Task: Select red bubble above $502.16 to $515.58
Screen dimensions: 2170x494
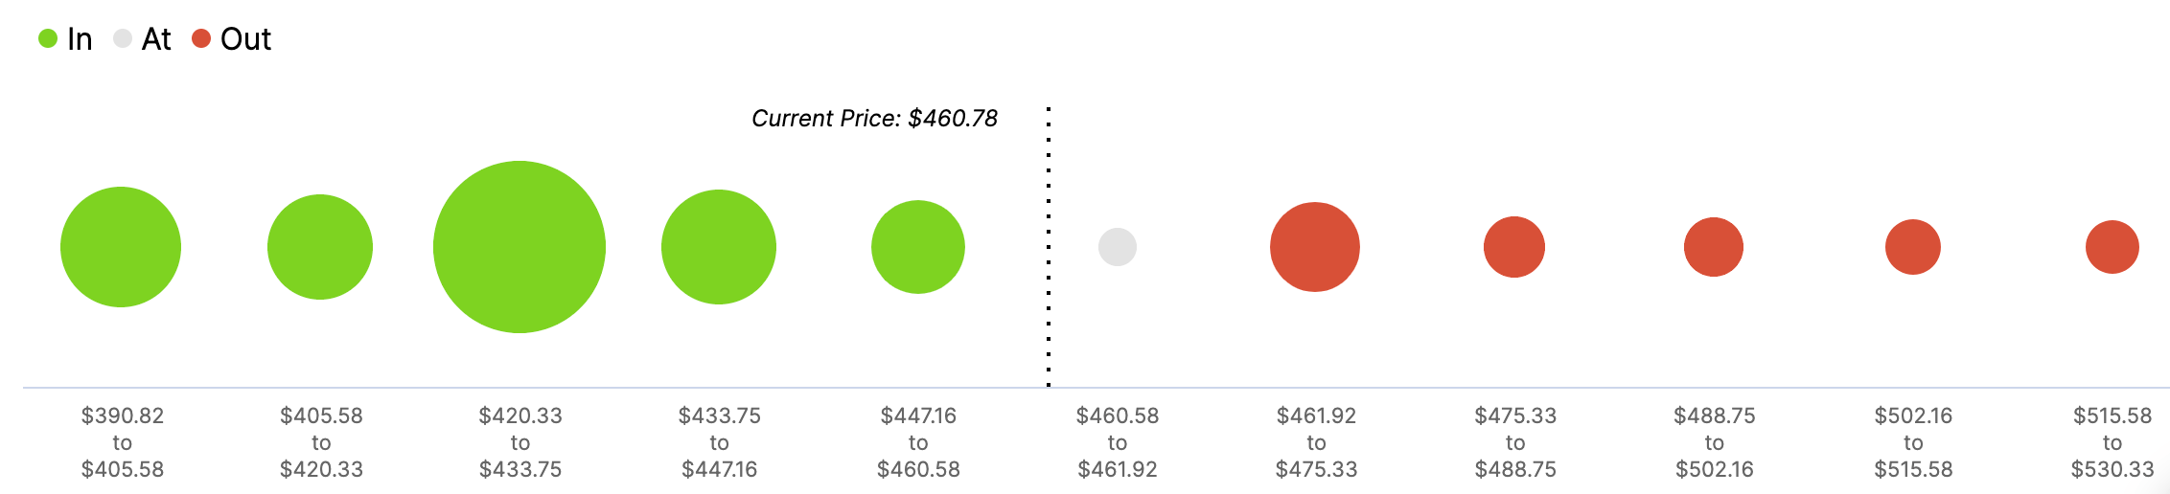Action: (1913, 247)
